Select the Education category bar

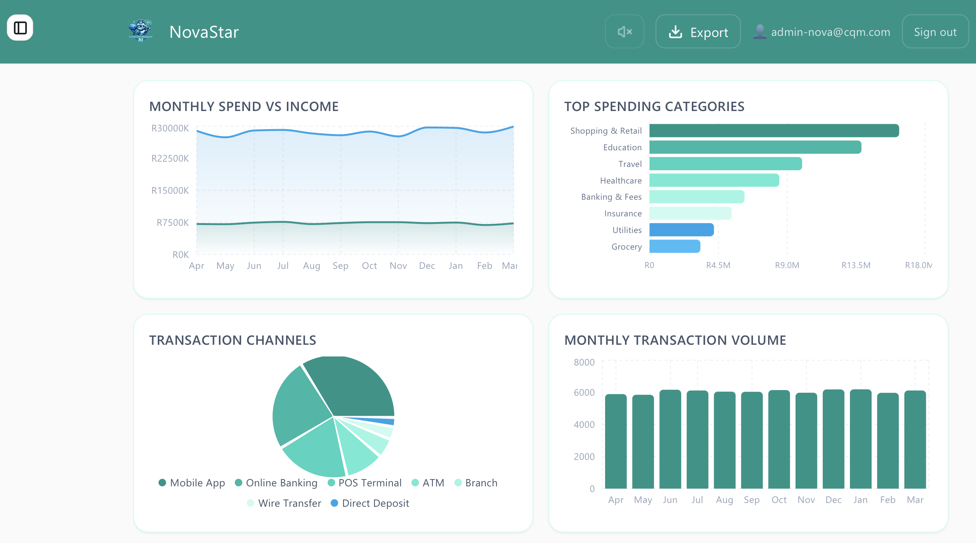[755, 147]
